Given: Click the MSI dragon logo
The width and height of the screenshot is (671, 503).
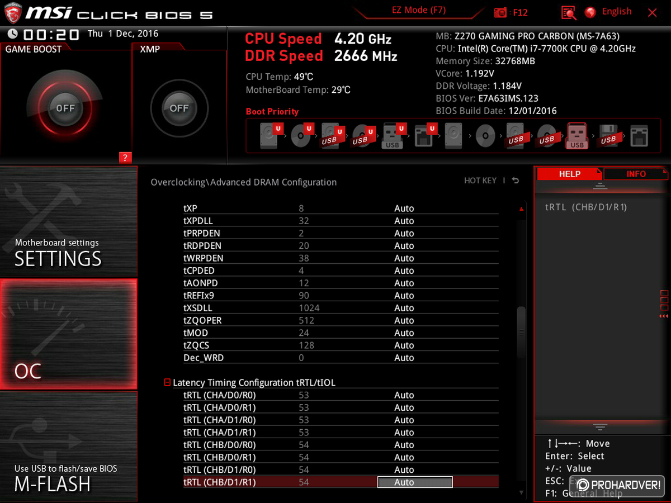Looking at the screenshot, I should pyautogui.click(x=12, y=12).
